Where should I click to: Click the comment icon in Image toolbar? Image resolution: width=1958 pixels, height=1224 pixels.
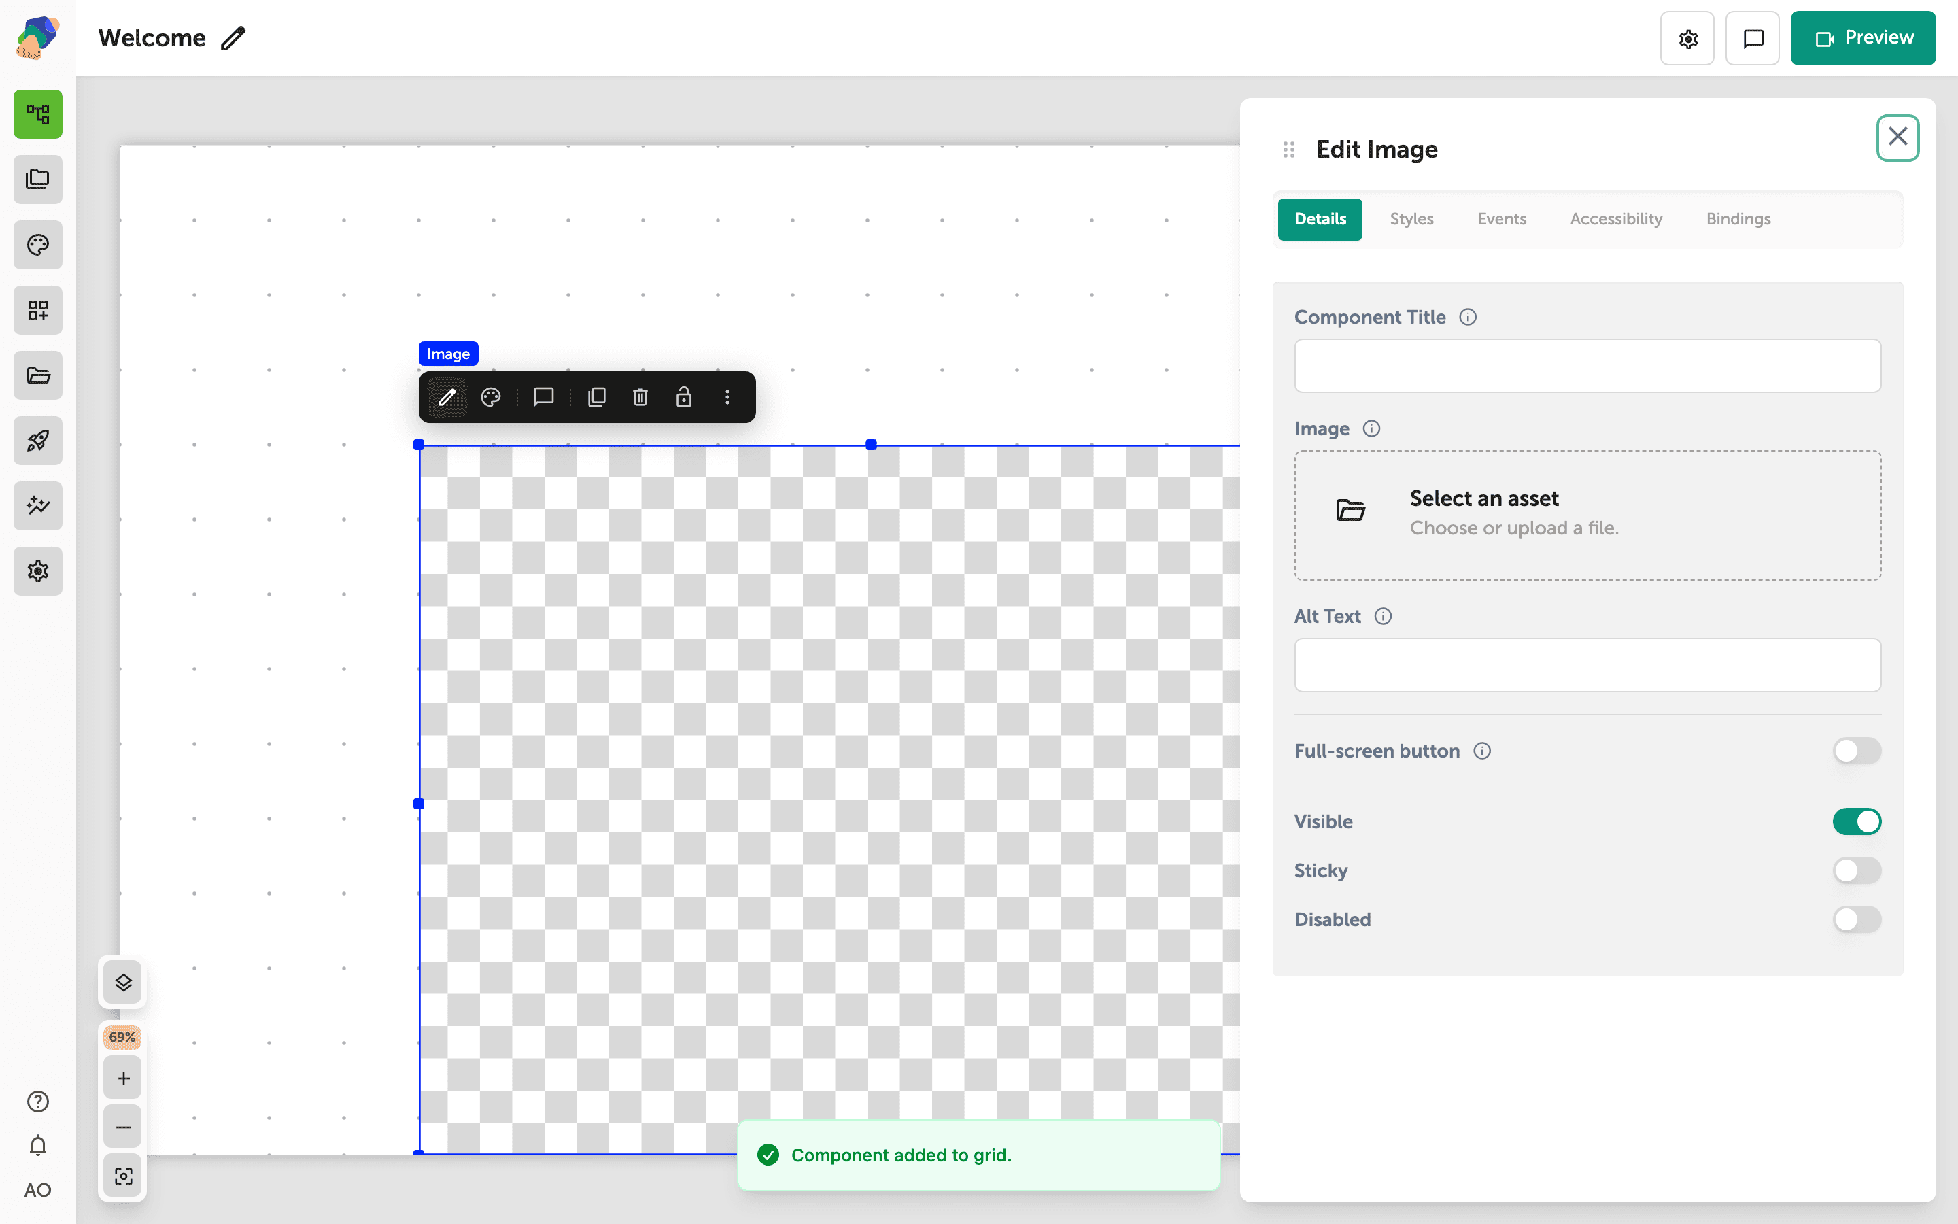coord(544,396)
